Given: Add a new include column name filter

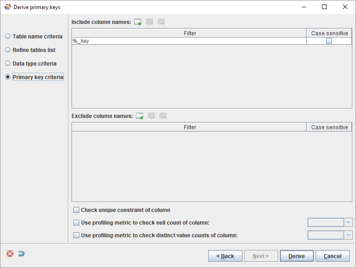Looking at the screenshot, I should [x=138, y=22].
